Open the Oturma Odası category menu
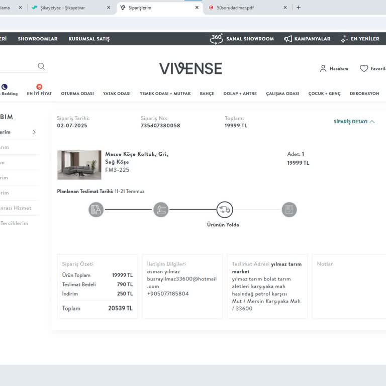Image resolution: width=386 pixels, height=386 pixels. (x=77, y=93)
